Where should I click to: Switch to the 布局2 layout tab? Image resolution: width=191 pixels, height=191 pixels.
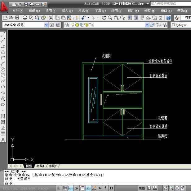[x=53, y=166]
